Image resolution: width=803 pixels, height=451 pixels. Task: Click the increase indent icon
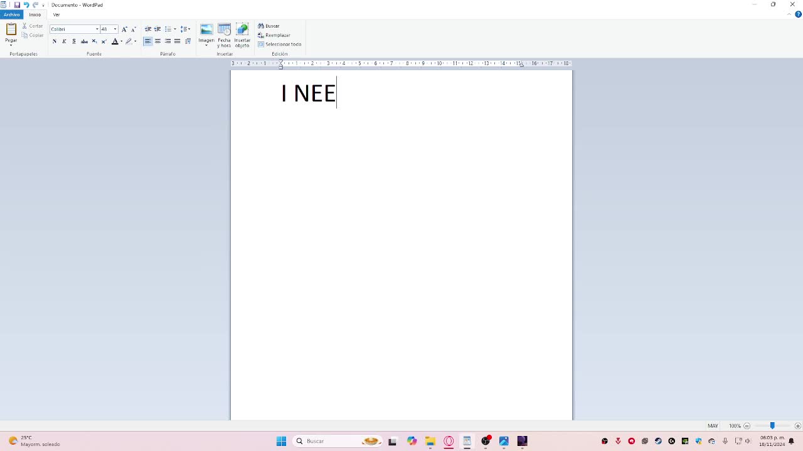pyautogui.click(x=157, y=29)
